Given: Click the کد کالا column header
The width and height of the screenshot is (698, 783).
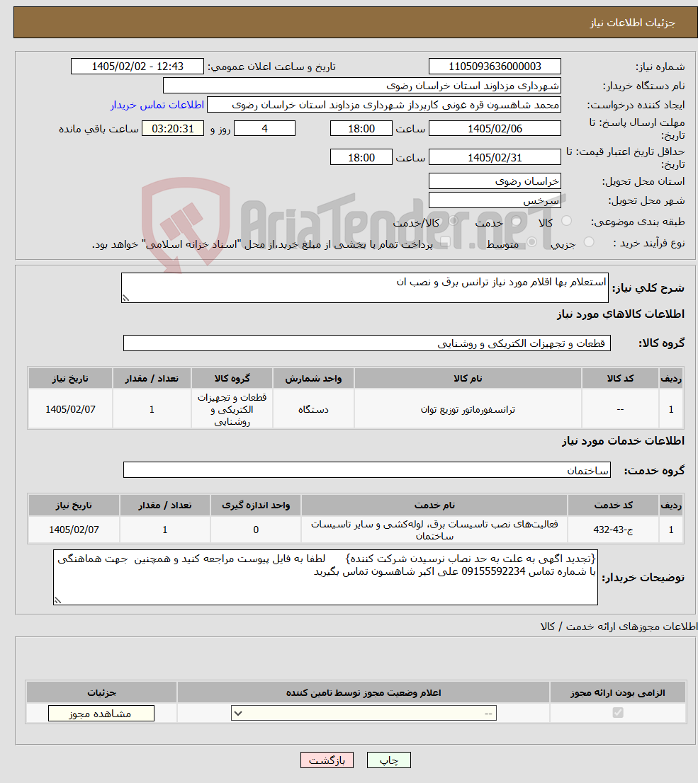Looking at the screenshot, I should pyautogui.click(x=620, y=379).
